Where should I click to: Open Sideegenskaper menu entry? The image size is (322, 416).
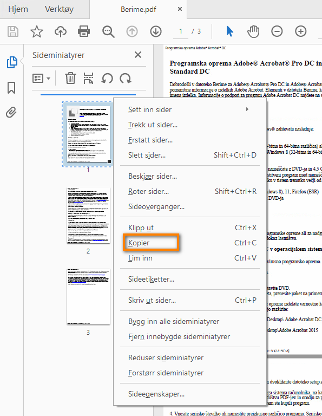coord(190,394)
